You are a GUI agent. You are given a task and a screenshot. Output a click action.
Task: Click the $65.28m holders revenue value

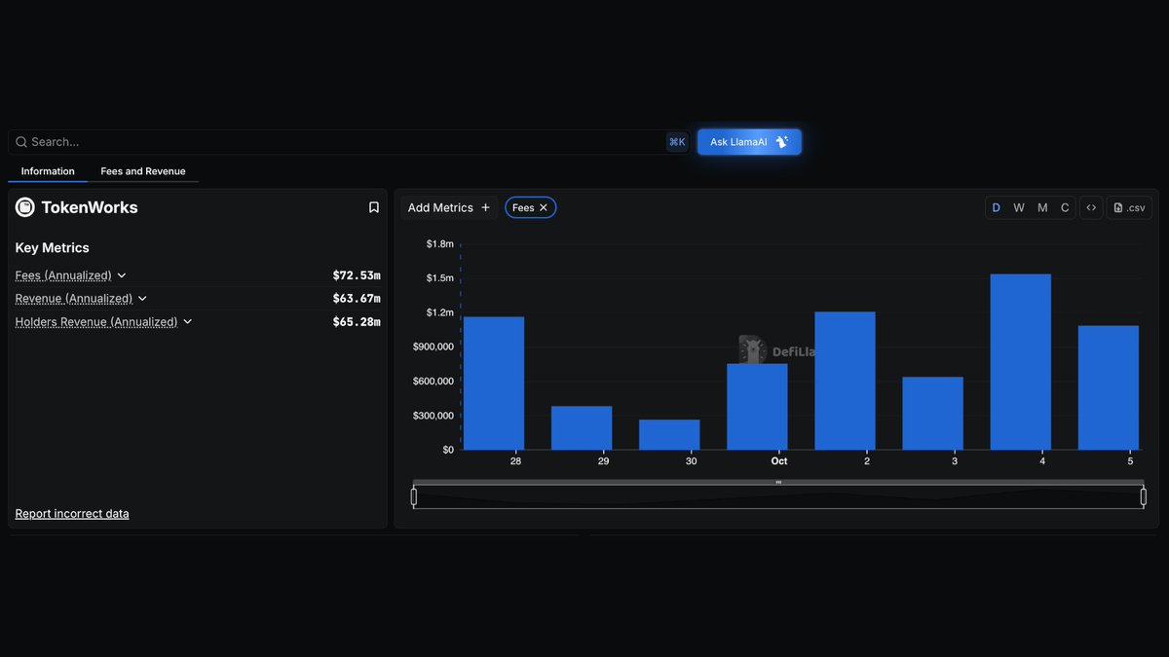[x=357, y=322]
